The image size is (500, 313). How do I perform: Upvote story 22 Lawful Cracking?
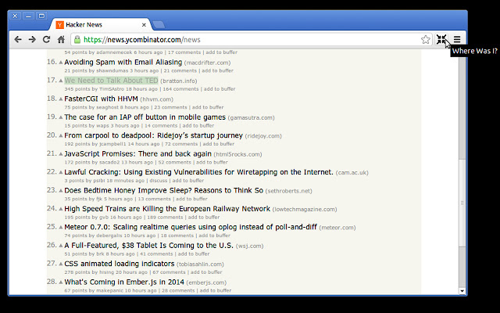(x=61, y=172)
